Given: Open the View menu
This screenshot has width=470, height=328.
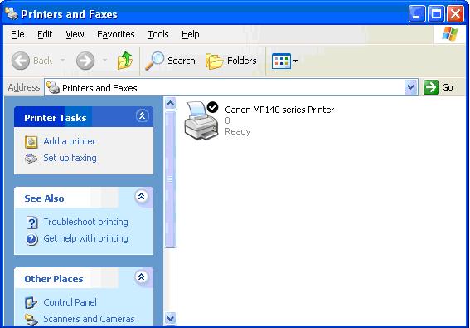Looking at the screenshot, I should [75, 34].
